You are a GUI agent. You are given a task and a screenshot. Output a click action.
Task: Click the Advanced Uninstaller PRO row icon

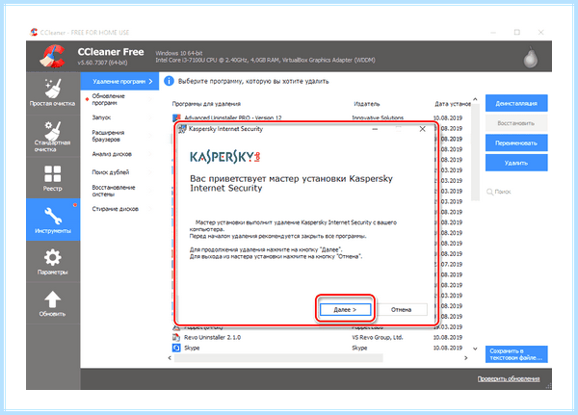coord(176,117)
